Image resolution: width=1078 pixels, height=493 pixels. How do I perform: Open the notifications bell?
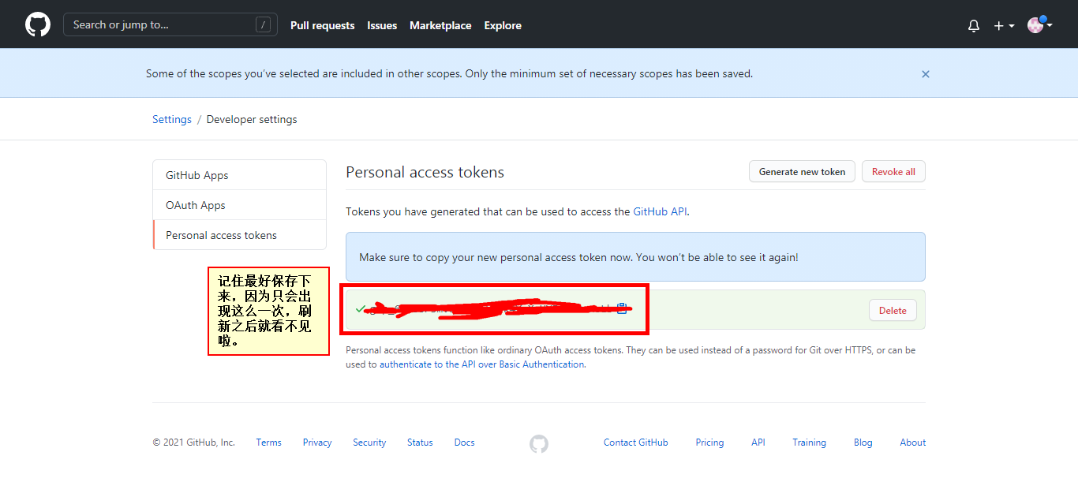[x=974, y=25]
